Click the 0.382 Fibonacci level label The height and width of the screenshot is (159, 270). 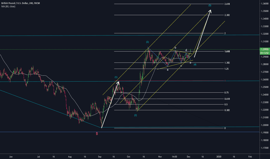pos(227,110)
